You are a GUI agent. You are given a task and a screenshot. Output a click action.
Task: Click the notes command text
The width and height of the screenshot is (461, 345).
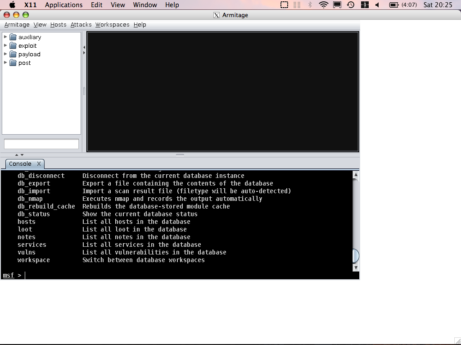pyautogui.click(x=27, y=237)
